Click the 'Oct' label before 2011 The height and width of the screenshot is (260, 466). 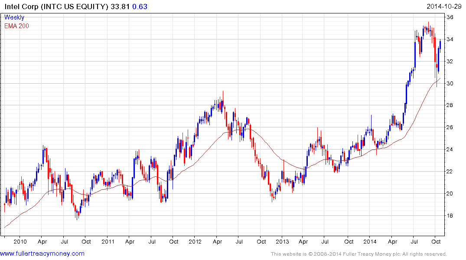point(86,241)
